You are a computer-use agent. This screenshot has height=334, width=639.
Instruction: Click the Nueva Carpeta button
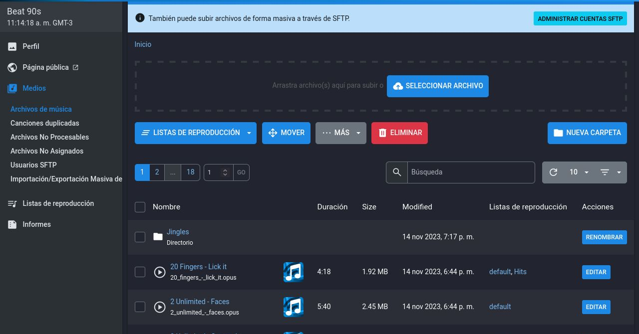tap(587, 133)
